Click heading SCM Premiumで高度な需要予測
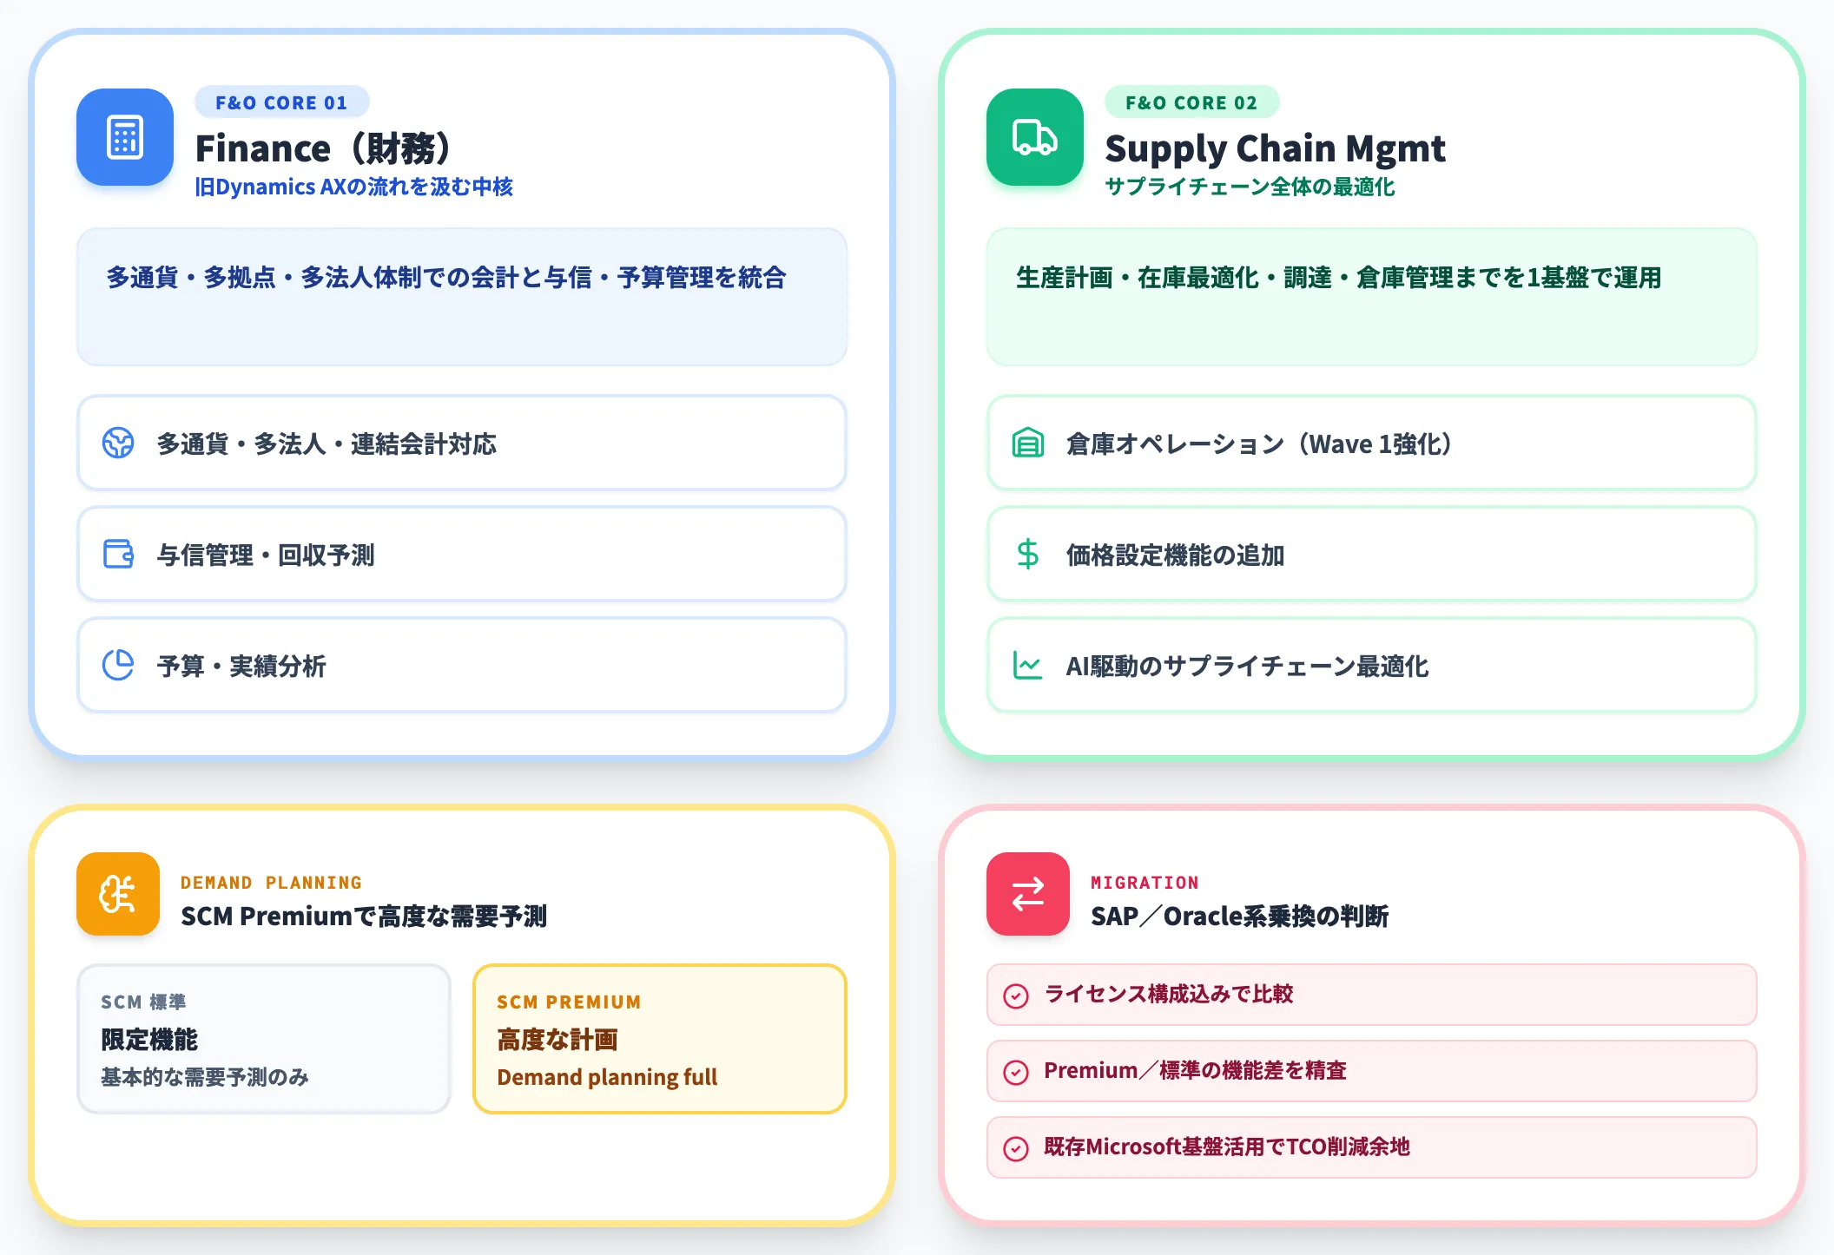The width and height of the screenshot is (1834, 1255). pos(364,916)
